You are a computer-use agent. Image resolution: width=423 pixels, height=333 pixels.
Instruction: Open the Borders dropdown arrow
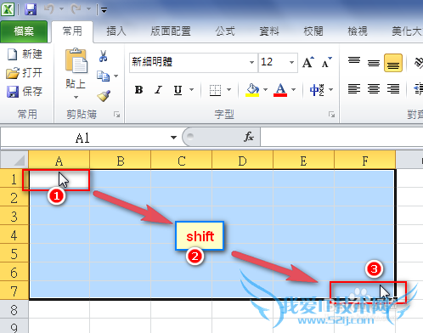click(x=228, y=90)
